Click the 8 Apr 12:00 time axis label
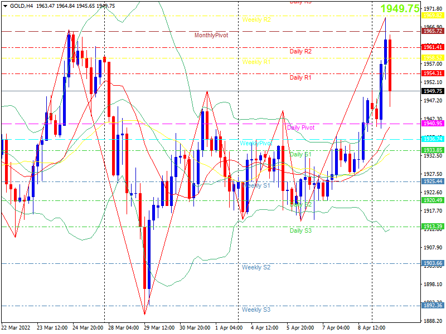446x334 pixels. click(x=371, y=328)
